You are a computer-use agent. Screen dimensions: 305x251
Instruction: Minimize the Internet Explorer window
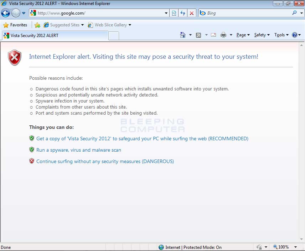click(x=278, y=4)
